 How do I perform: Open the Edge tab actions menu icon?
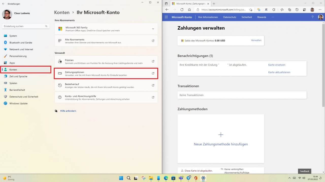pyautogui.click(x=167, y=4)
